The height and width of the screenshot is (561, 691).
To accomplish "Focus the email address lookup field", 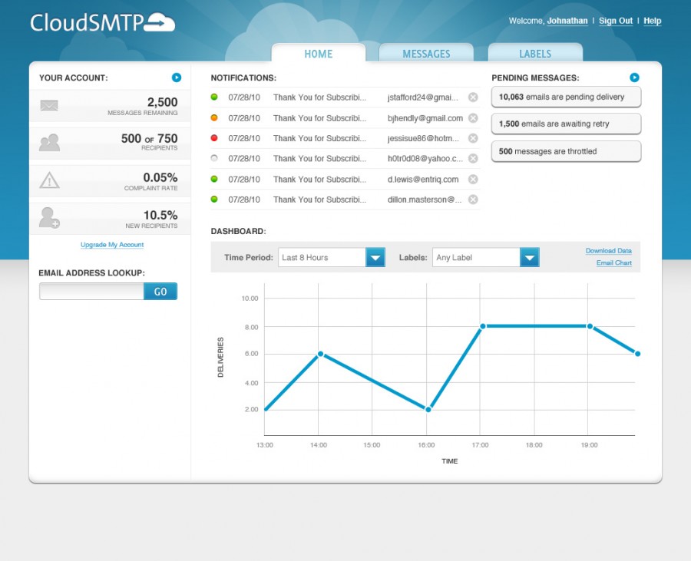I will 91,292.
